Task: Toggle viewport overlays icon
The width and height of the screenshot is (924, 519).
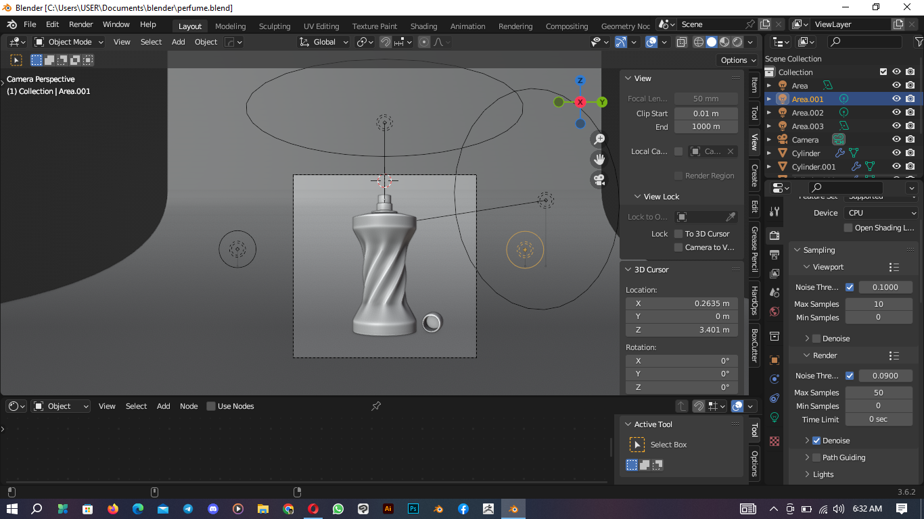Action: pos(651,42)
